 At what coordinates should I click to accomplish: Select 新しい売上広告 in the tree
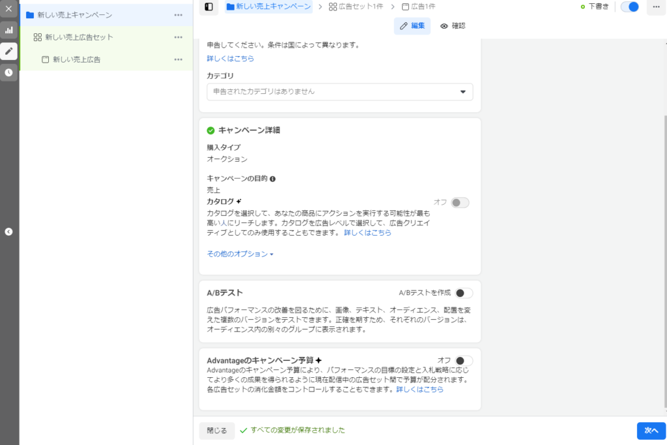76,59
